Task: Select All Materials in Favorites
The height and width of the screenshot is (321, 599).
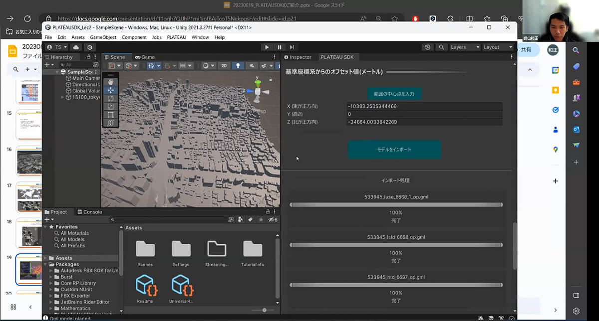Action: click(x=75, y=233)
